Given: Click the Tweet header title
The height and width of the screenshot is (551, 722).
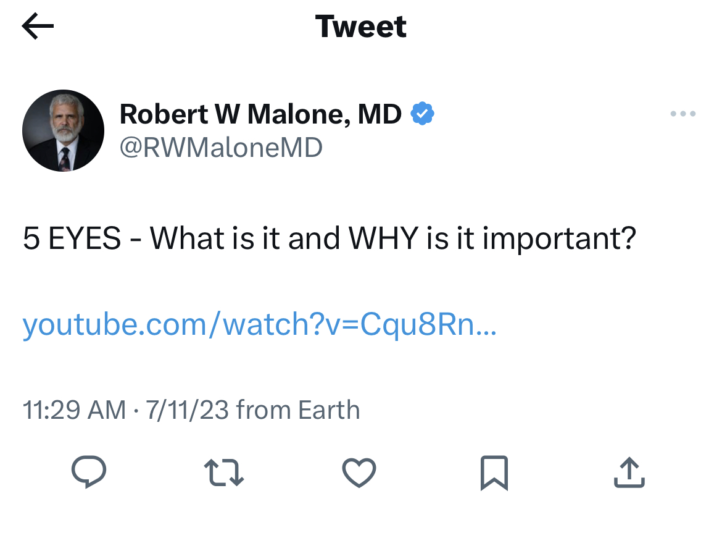Looking at the screenshot, I should coord(360,27).
